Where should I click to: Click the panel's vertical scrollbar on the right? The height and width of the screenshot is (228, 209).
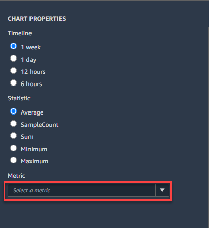[208, 127]
